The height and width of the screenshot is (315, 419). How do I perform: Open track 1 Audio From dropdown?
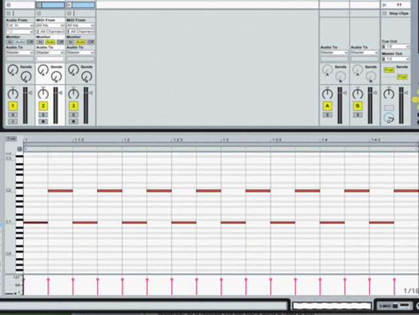point(20,26)
